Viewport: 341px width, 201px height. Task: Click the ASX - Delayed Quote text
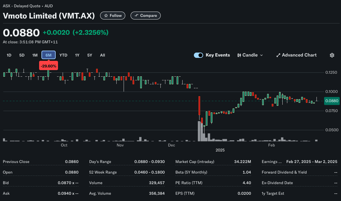click(22, 6)
